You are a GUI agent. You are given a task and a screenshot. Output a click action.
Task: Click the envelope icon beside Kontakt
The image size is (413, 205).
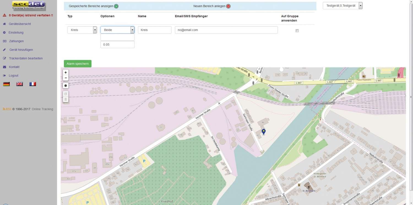(x=4, y=67)
